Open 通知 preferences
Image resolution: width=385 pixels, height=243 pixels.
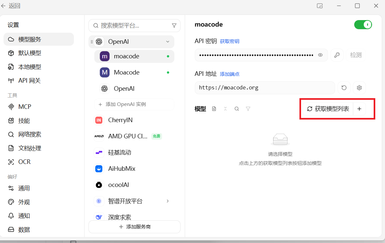coord(39,216)
